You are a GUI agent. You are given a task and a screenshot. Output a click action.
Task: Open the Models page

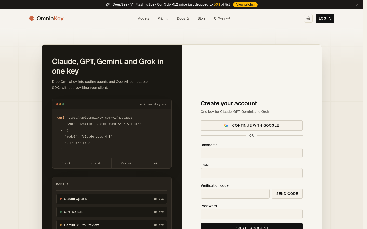point(143,18)
